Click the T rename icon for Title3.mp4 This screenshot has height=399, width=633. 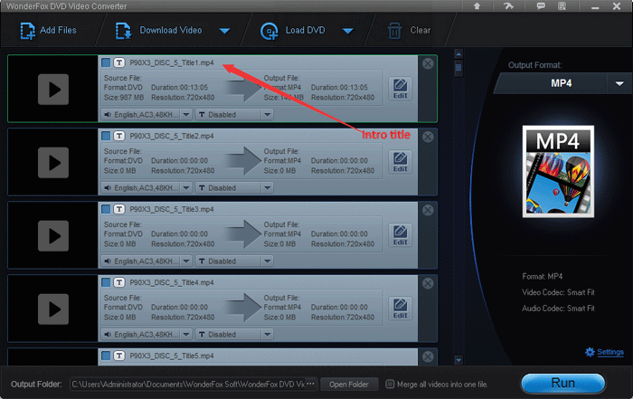(118, 209)
